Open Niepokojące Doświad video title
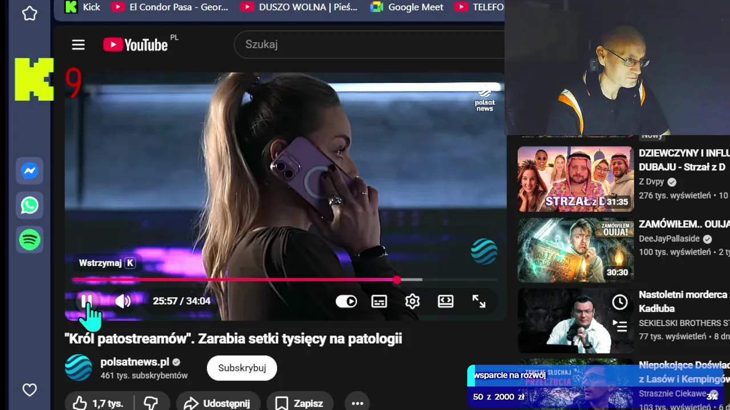 pyautogui.click(x=684, y=372)
